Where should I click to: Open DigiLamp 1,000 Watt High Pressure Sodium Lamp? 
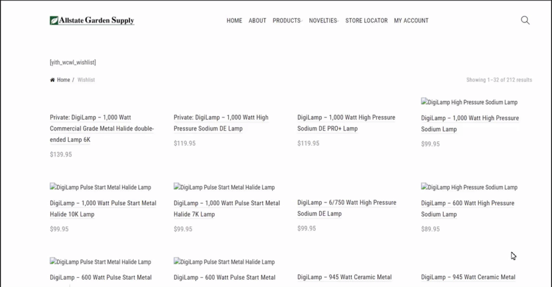[x=470, y=124]
